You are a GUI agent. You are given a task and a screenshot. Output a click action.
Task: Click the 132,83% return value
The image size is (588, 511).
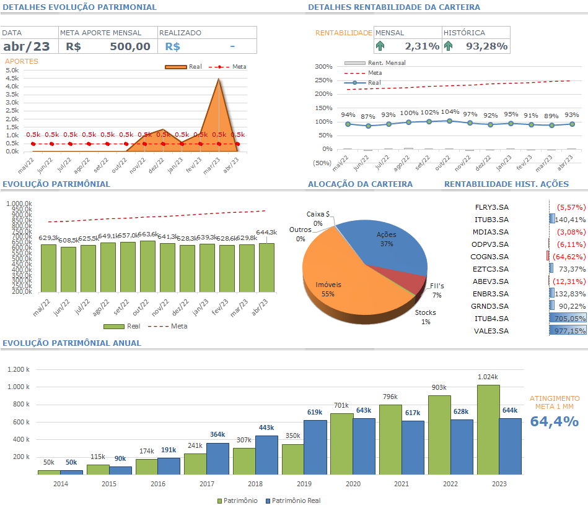(x=571, y=294)
